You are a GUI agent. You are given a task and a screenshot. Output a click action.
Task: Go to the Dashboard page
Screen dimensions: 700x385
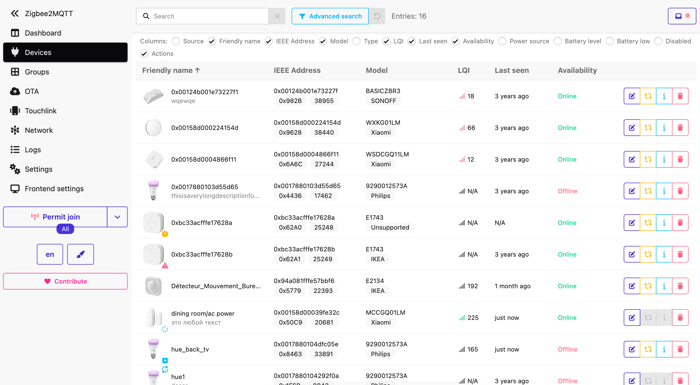43,33
